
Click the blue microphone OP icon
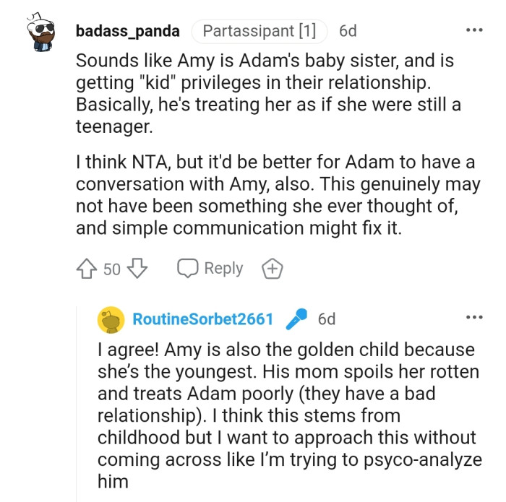(296, 319)
